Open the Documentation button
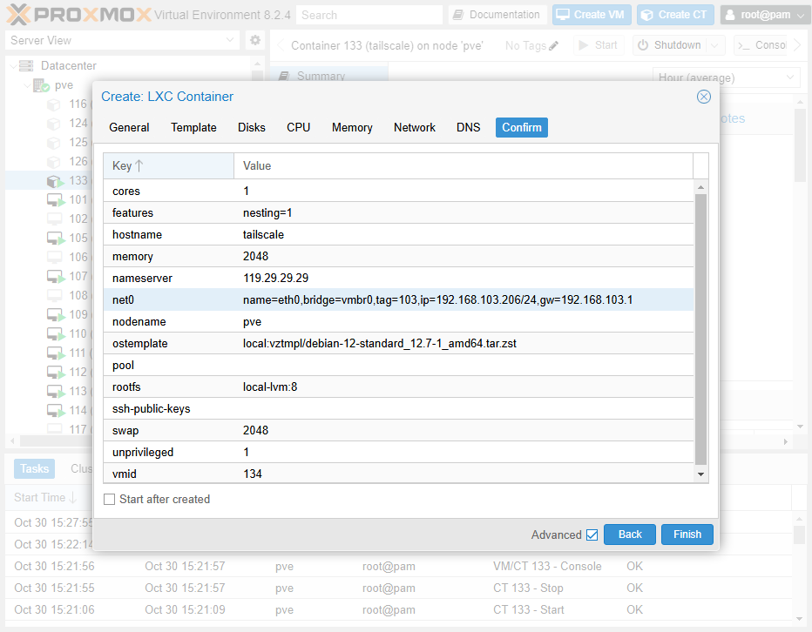Viewport: 812px width, 632px height. point(497,15)
